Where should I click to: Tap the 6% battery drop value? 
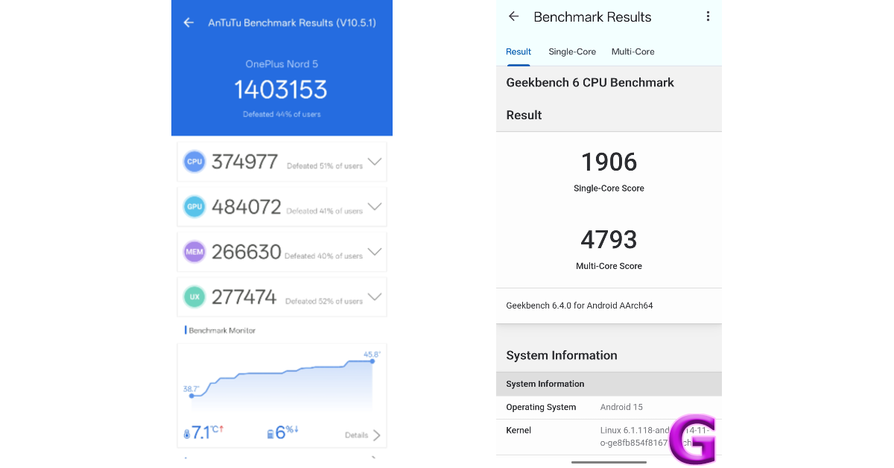pos(287,432)
